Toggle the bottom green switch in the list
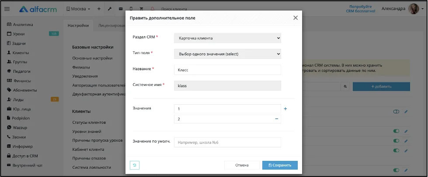Image resolution: width=428 pixels, height=177 pixels. pos(396,170)
